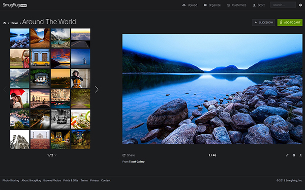The width and height of the screenshot is (305, 190).
Task: Open the Photo Sharing footer link
Action: [11, 180]
